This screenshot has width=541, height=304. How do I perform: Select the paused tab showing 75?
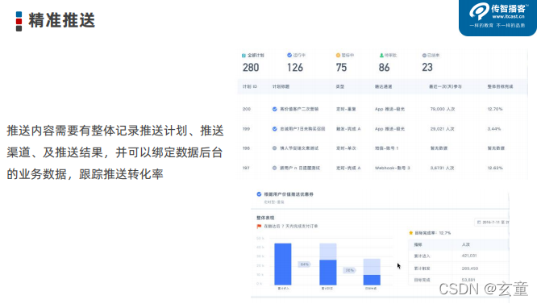345,62
